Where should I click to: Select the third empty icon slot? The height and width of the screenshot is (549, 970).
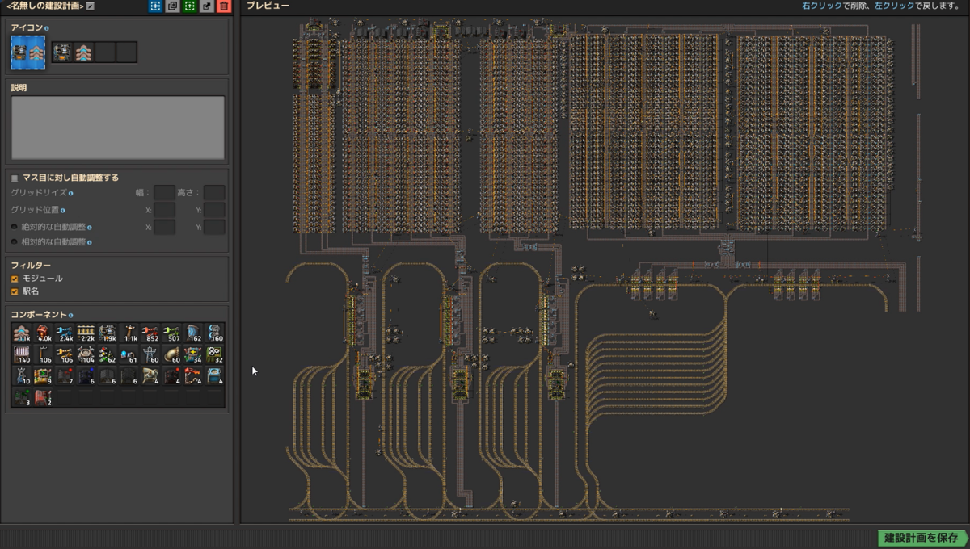tap(105, 52)
